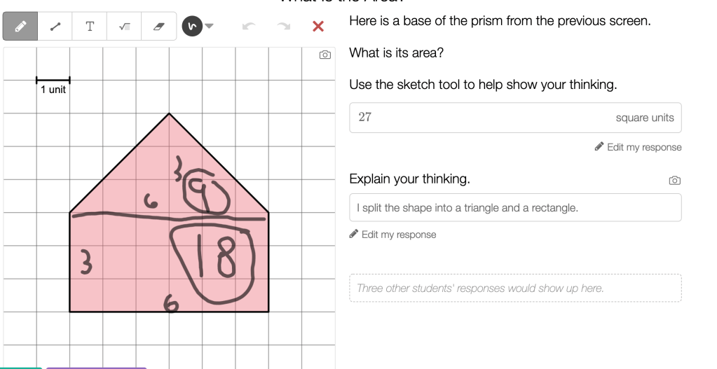Click the explanation text about triangle and rectangle
This screenshot has width=717, height=369.
tap(515, 208)
